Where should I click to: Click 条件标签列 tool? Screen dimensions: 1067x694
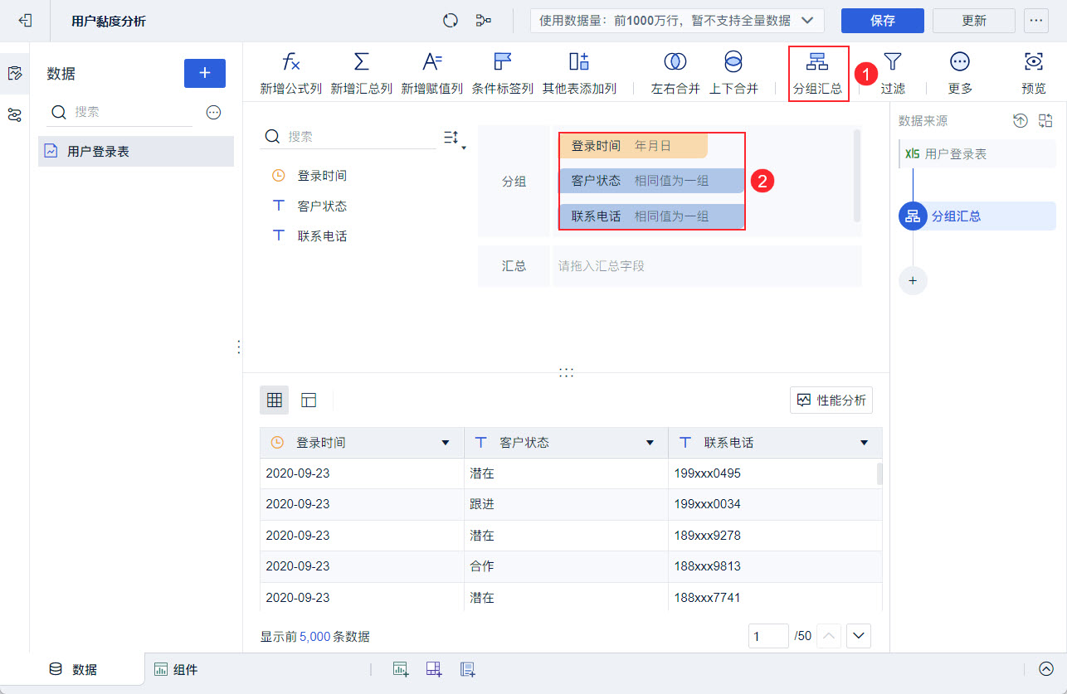click(x=503, y=73)
